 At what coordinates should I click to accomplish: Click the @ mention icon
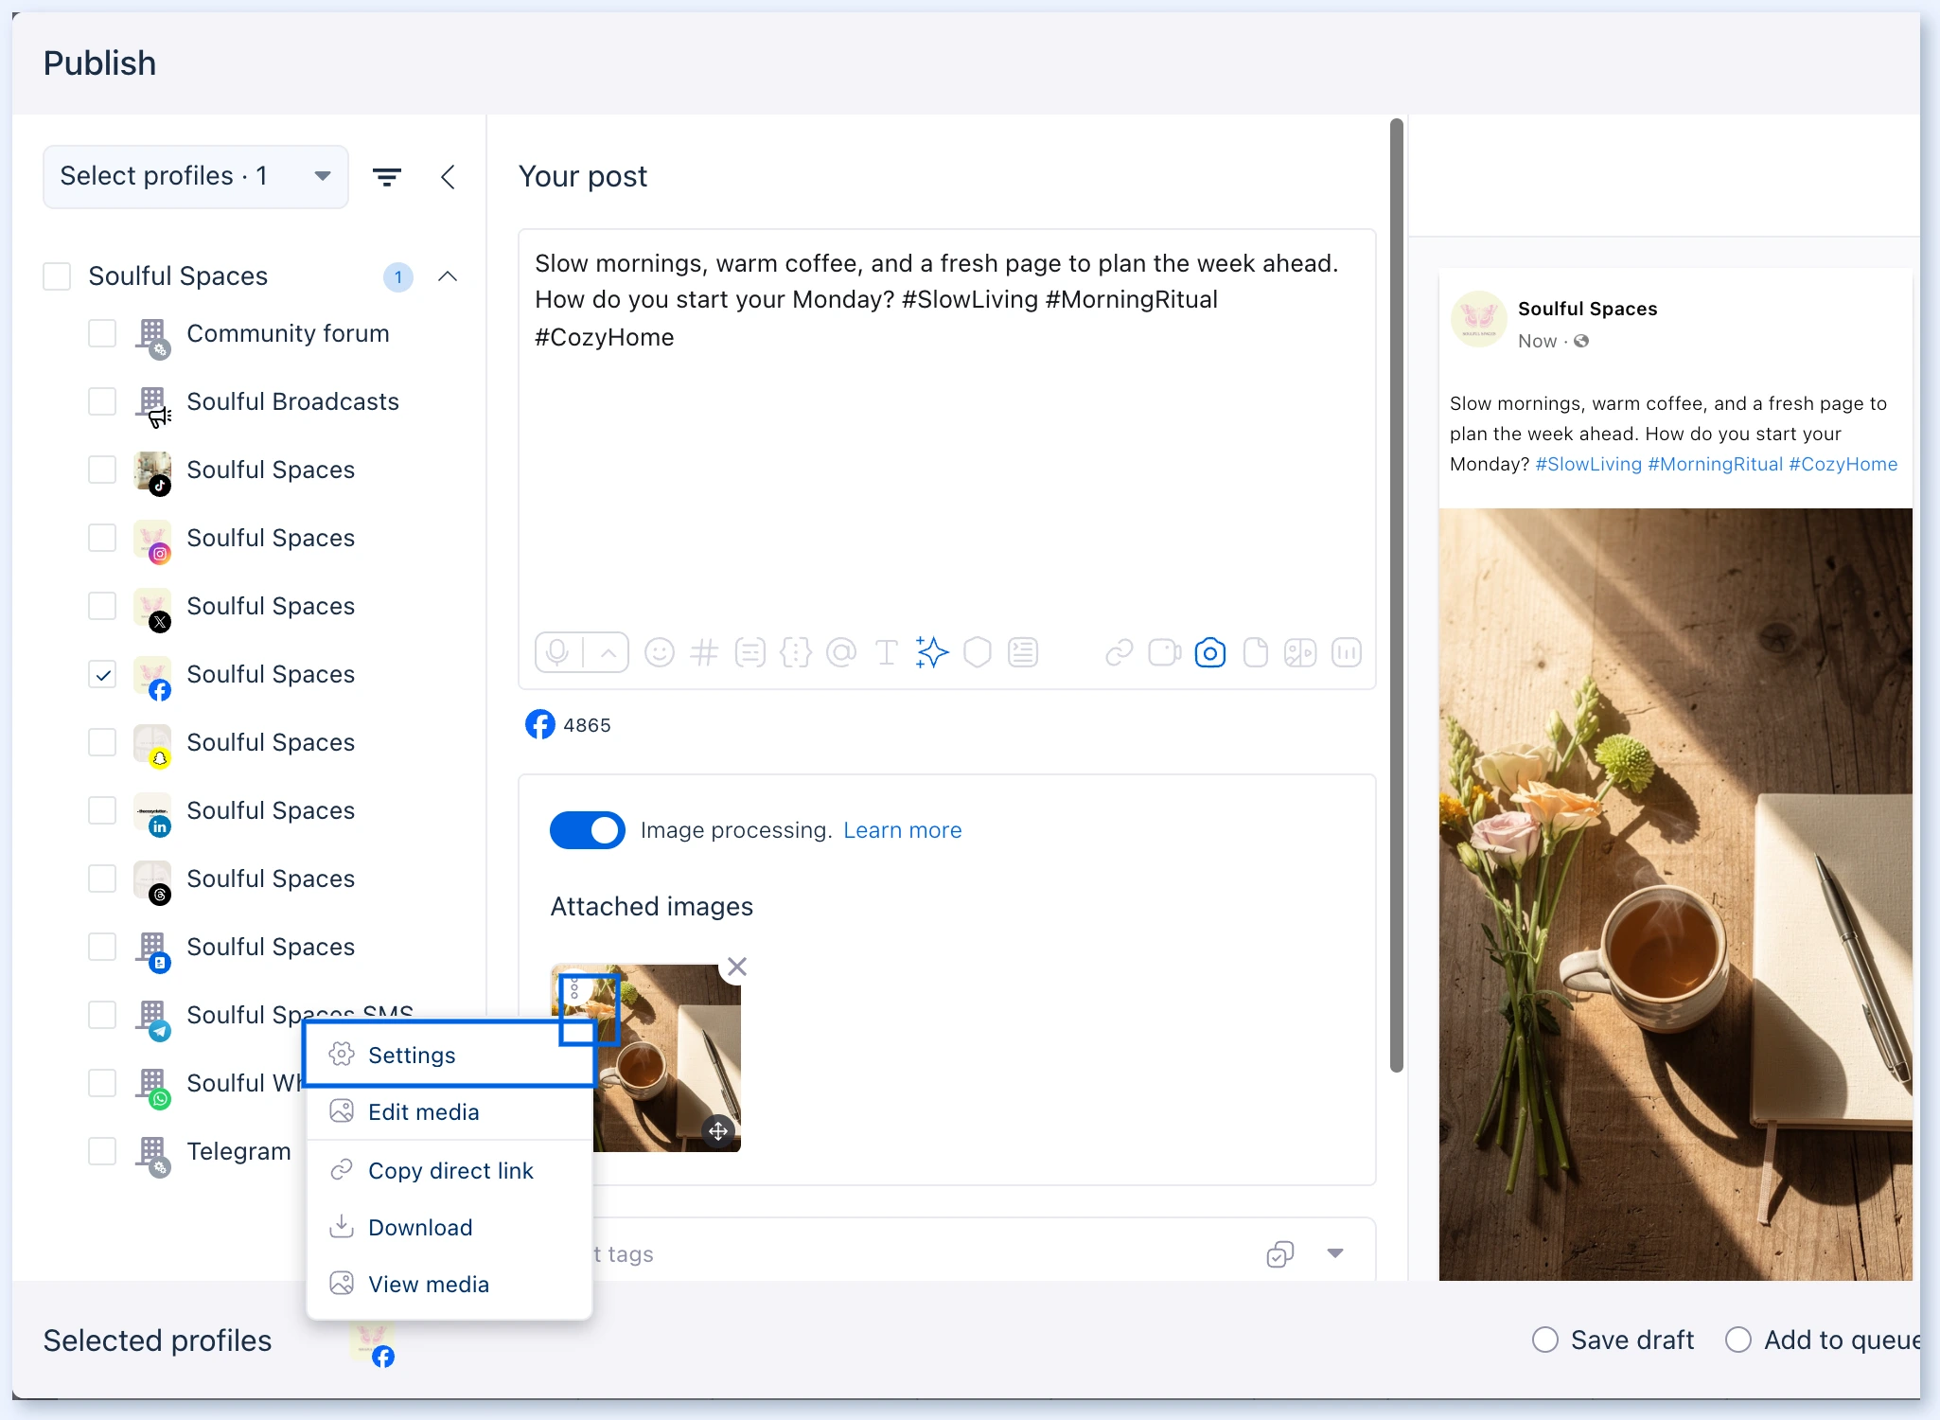(x=841, y=652)
